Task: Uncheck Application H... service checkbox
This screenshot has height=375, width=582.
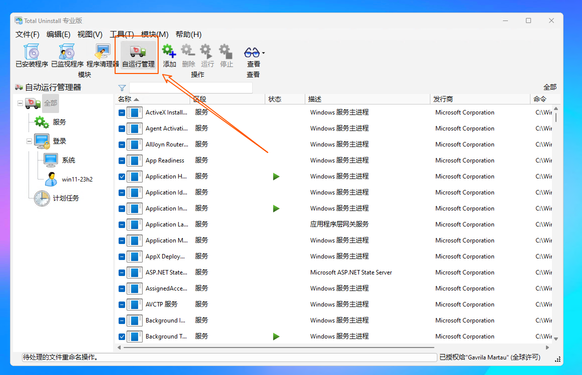Action: tap(122, 176)
